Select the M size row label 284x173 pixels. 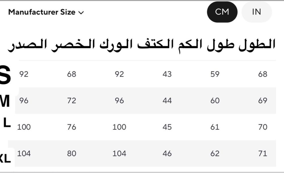[x=5, y=101]
